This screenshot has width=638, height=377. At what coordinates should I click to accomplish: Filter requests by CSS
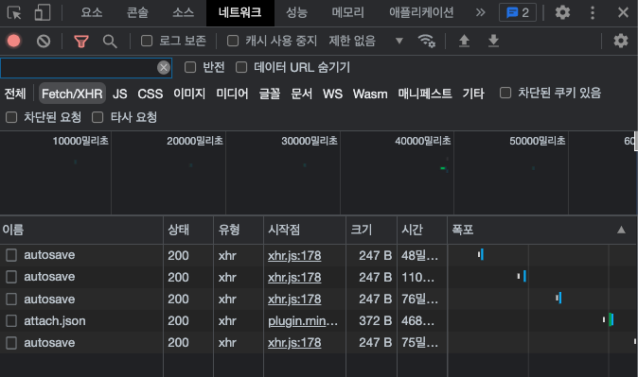(151, 94)
